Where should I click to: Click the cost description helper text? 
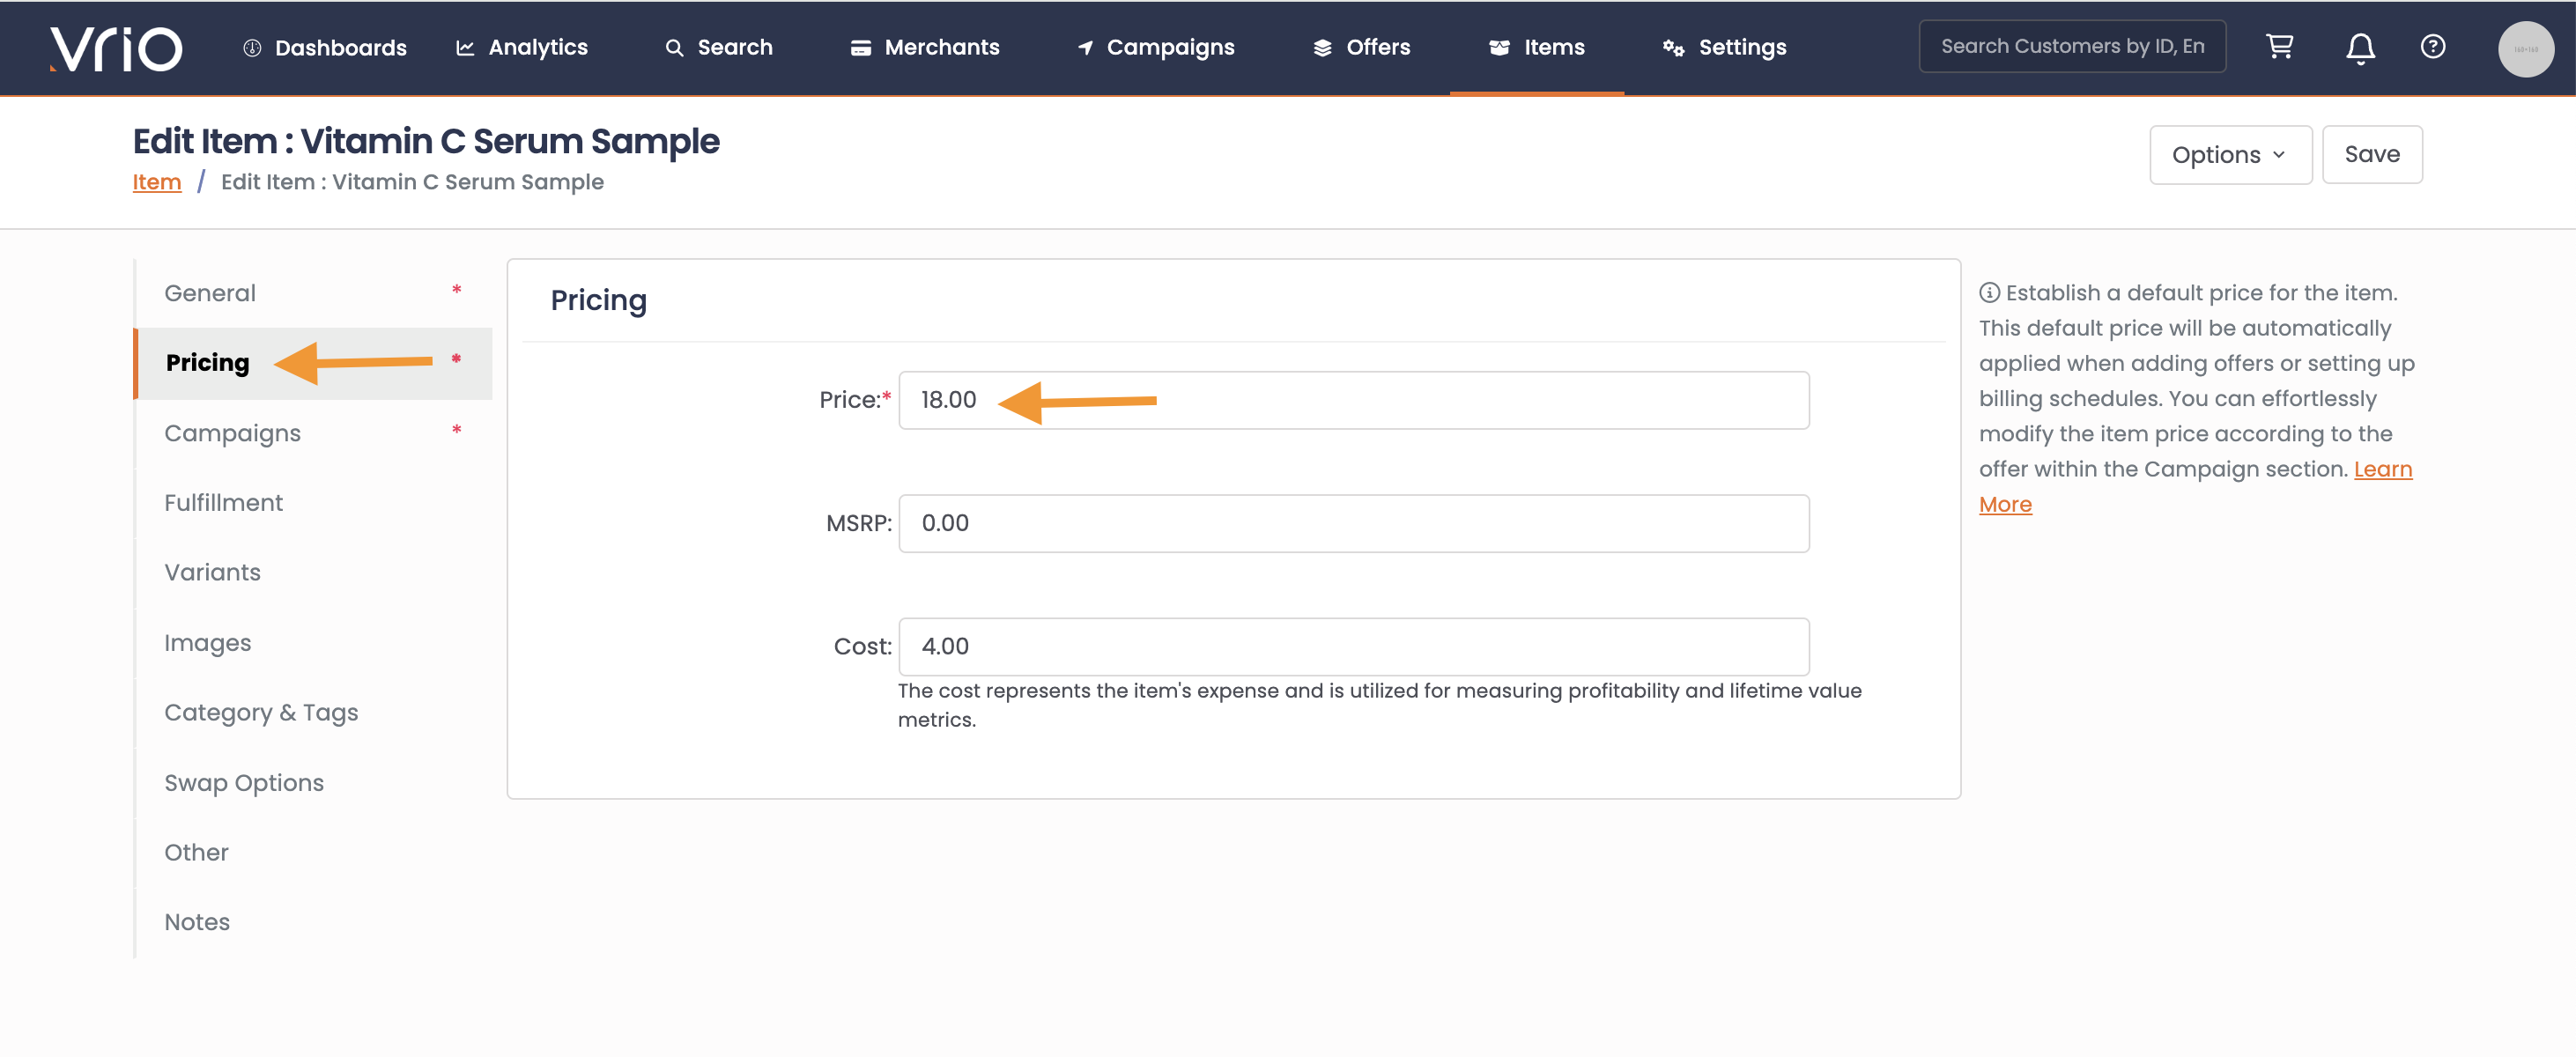(1380, 705)
